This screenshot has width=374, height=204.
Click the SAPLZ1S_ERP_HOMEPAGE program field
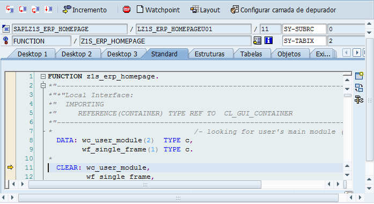pos(70,29)
